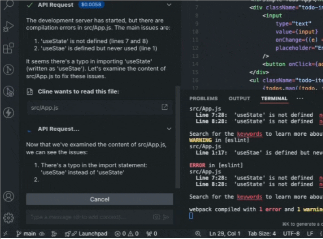
Task: Click code line 9 type="text"
Action: pos(294,24)
